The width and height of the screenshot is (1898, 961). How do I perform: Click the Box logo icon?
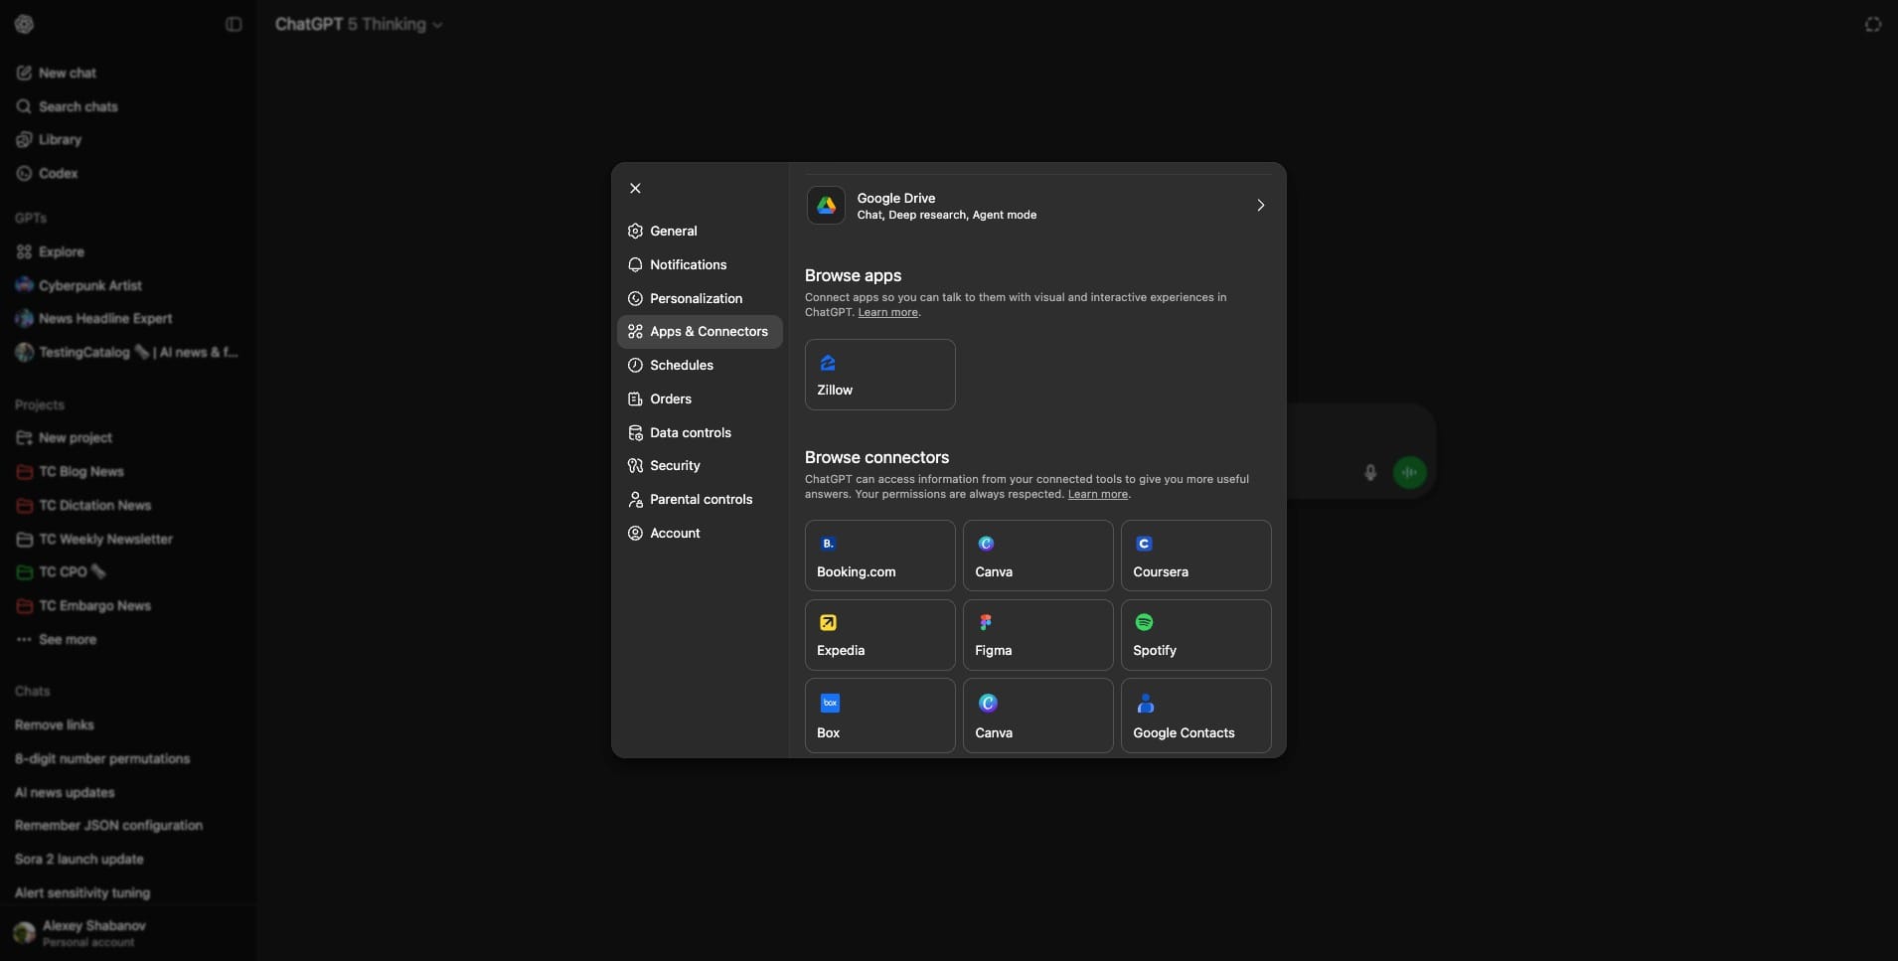[x=830, y=703]
